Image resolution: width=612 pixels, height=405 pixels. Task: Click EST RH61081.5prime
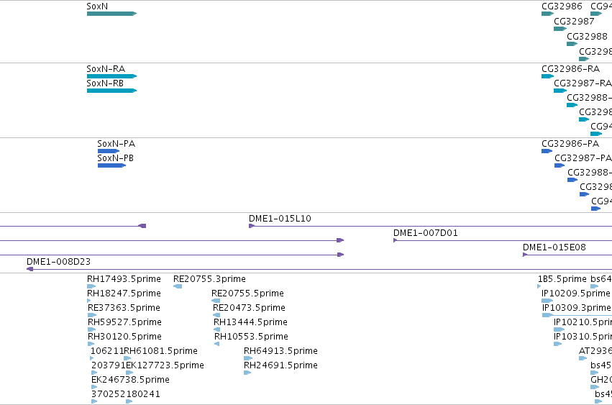(127, 358)
